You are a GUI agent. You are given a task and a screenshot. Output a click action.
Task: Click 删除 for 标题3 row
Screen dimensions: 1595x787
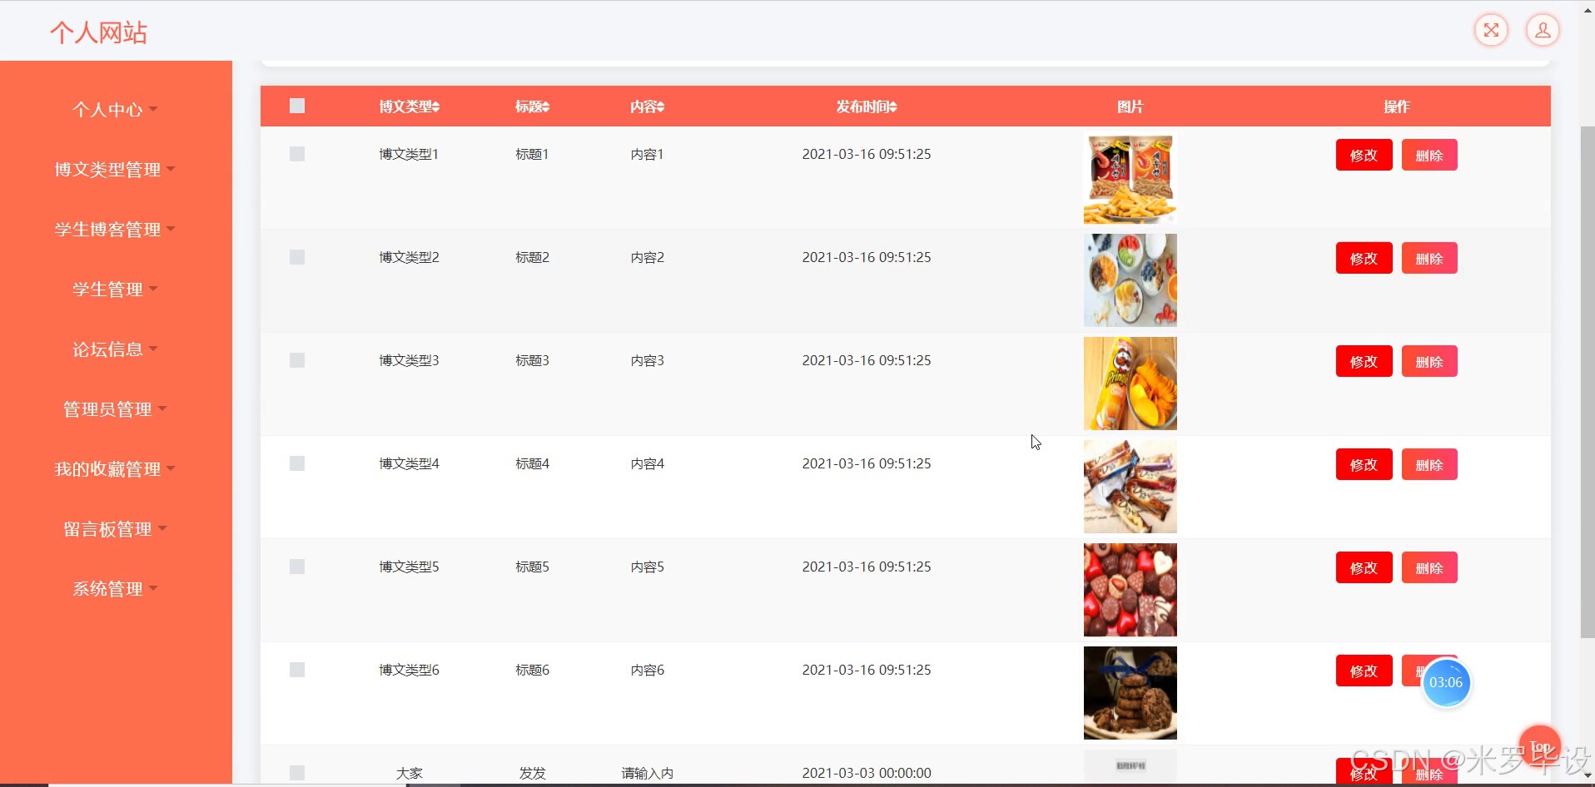click(1429, 361)
